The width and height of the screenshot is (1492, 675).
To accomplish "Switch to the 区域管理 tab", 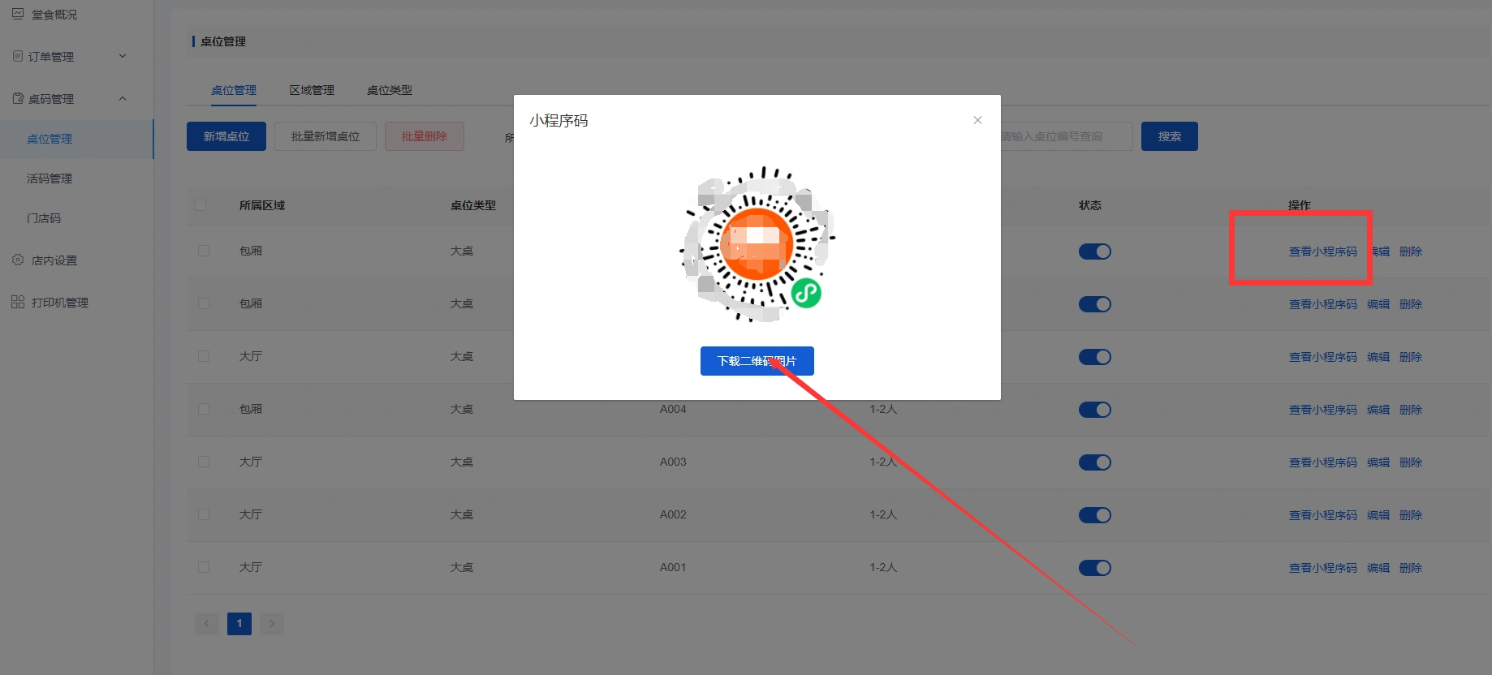I will (x=312, y=90).
